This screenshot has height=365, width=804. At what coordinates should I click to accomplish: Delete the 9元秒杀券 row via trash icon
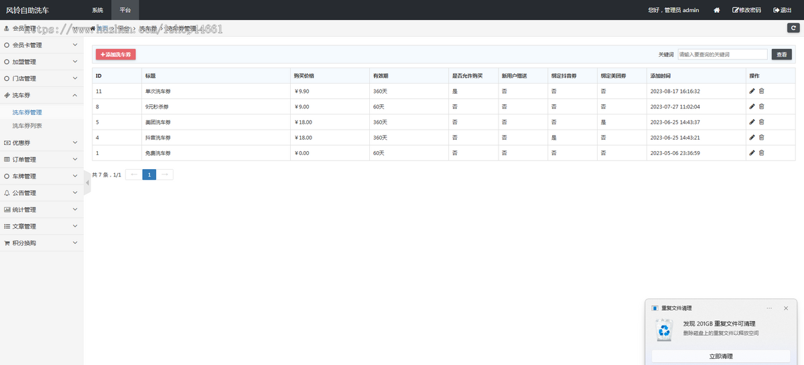(761, 106)
